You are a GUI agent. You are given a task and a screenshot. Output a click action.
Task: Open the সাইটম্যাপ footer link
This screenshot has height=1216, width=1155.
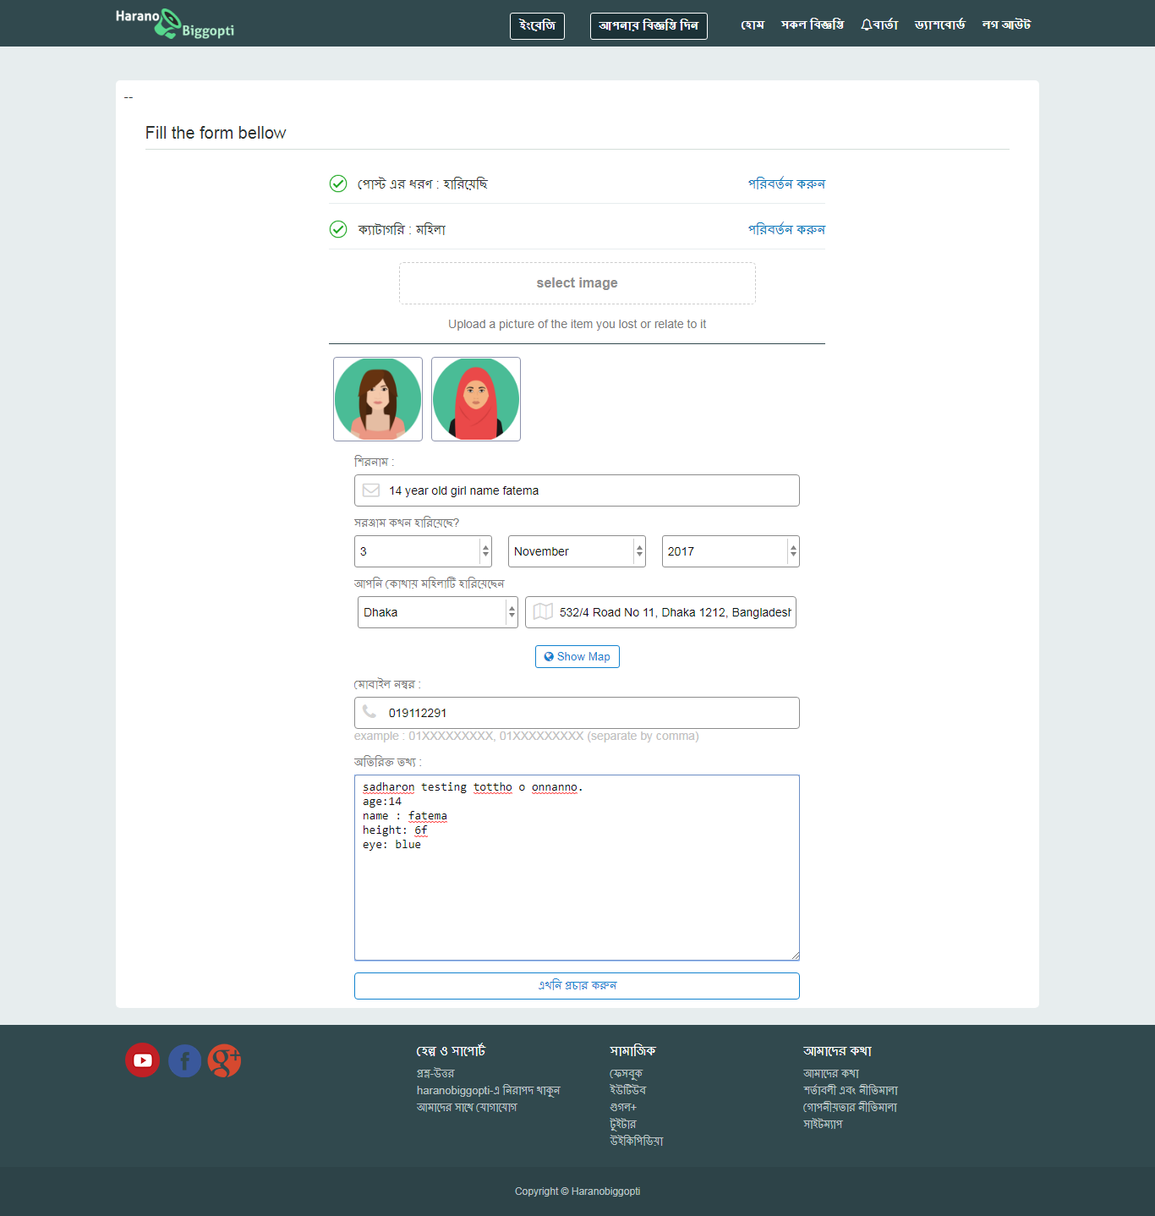823,1124
